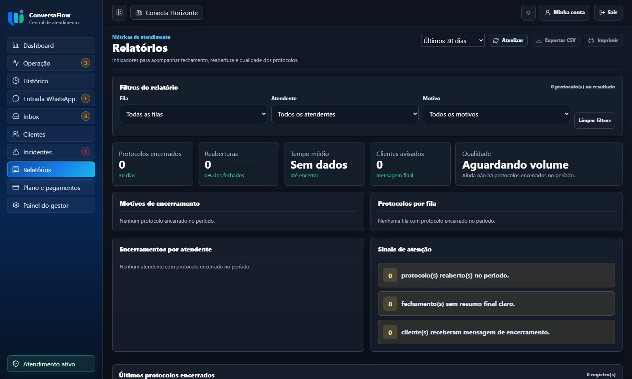
Task: Collapse the sidebar with the panel icon
Action: (119, 13)
